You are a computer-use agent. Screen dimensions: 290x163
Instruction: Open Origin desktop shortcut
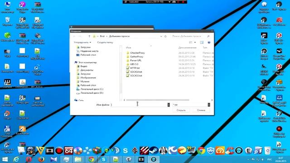pyautogui.click(x=7, y=115)
